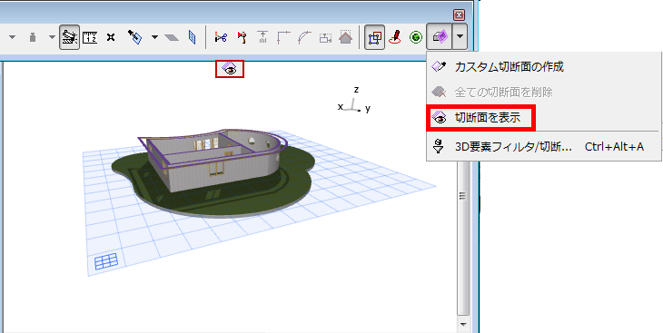Click the green circular icon
Viewport: 663px width, 333px height.
click(x=416, y=37)
